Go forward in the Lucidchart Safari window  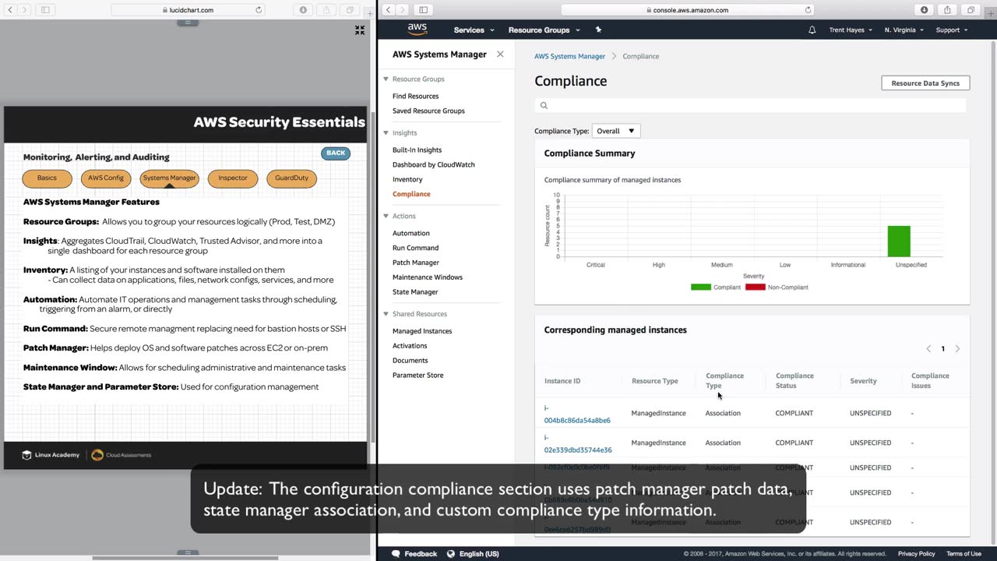(24, 10)
